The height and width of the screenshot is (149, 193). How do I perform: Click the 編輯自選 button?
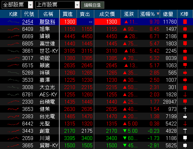click(93, 5)
